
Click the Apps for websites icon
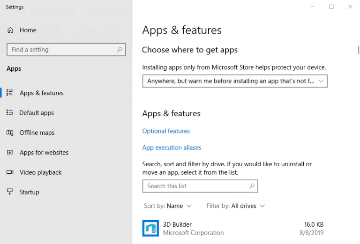(10, 153)
